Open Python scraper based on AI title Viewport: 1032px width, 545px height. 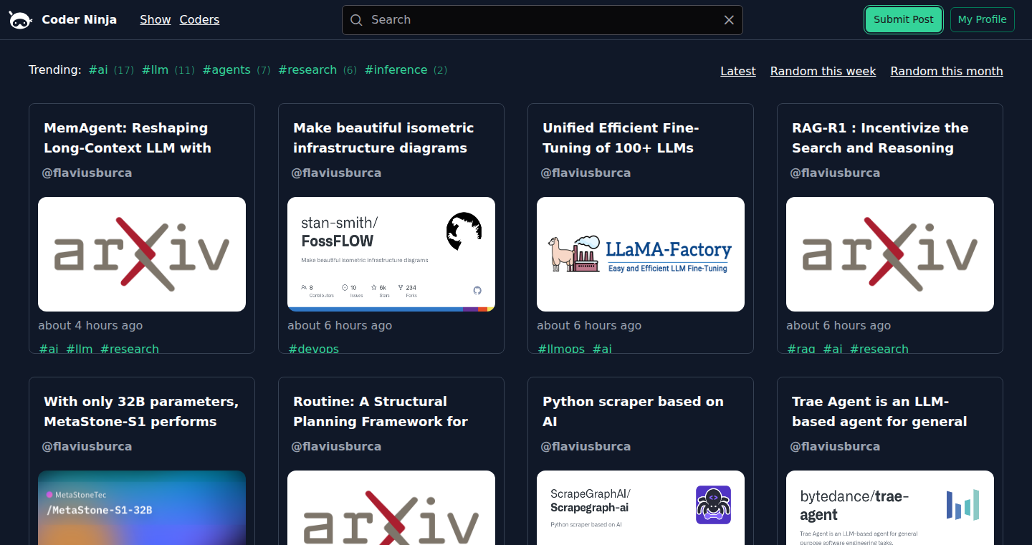click(633, 412)
